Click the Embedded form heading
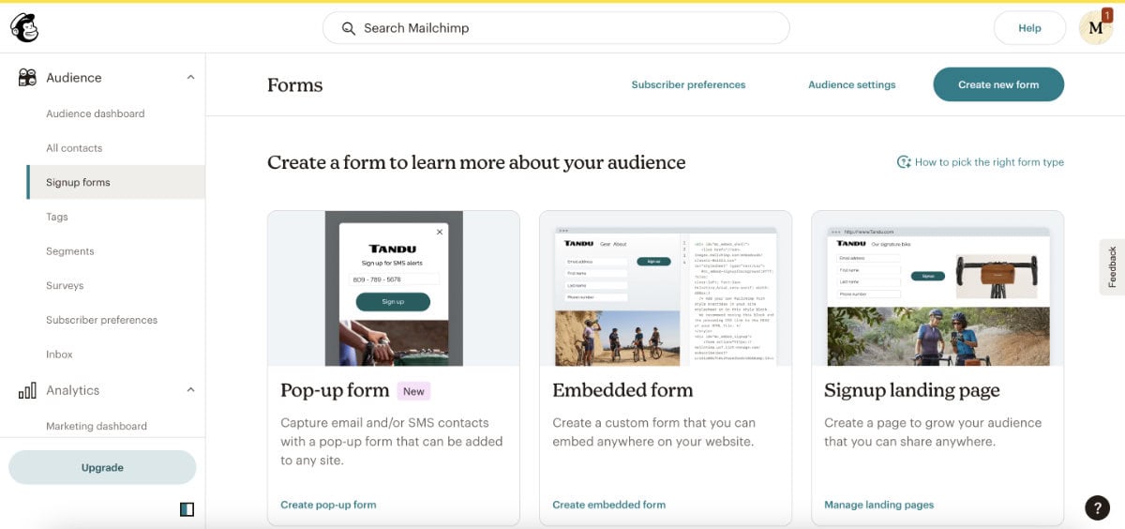This screenshot has width=1125, height=529. pyautogui.click(x=622, y=390)
